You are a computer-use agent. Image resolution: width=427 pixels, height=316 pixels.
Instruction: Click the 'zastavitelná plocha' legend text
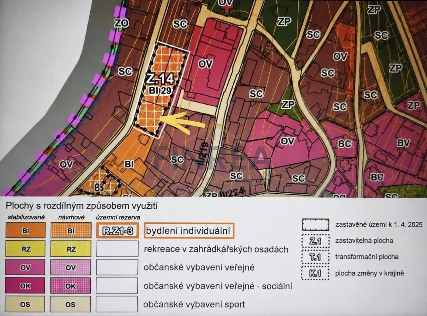364,241
